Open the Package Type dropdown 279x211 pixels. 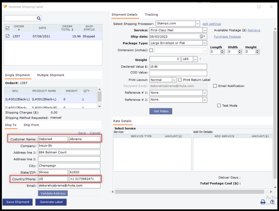(204, 43)
